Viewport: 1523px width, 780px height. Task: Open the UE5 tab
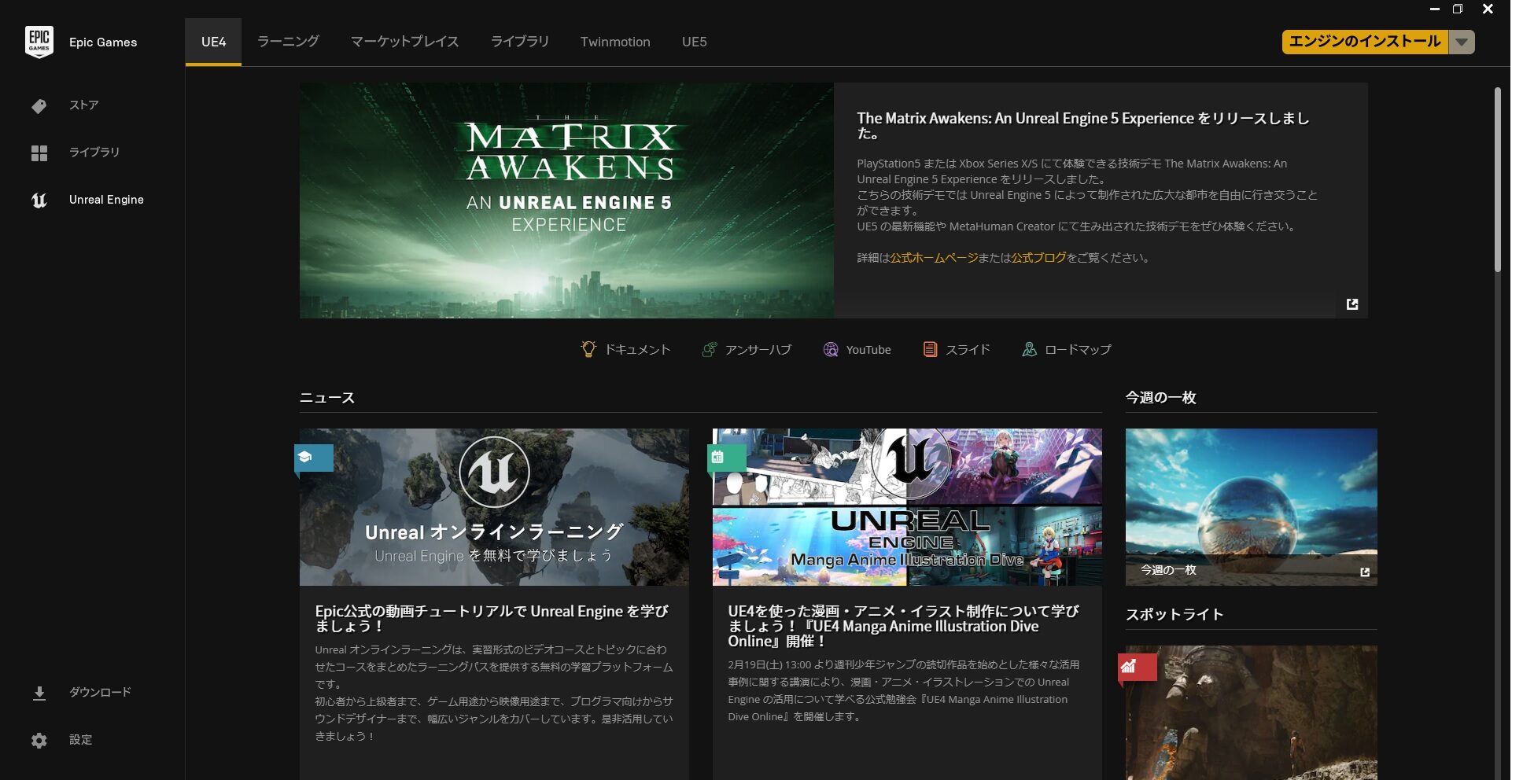694,42
